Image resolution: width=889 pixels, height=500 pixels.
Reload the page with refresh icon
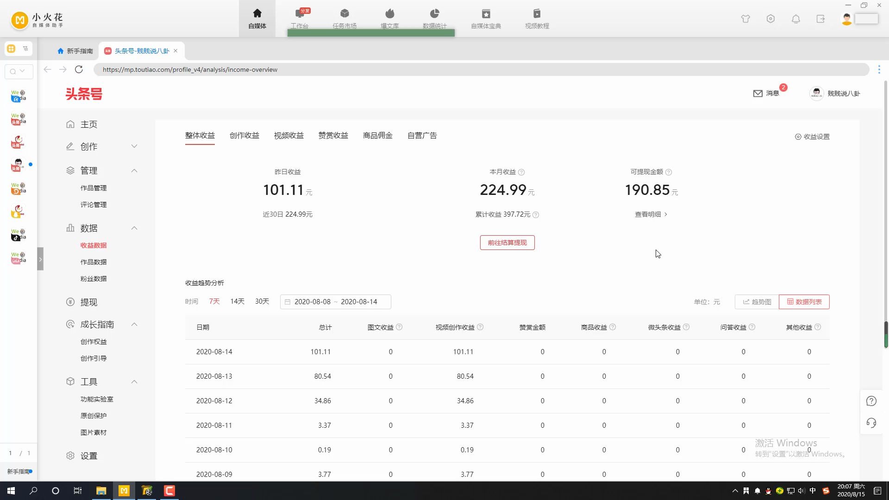pos(79,69)
